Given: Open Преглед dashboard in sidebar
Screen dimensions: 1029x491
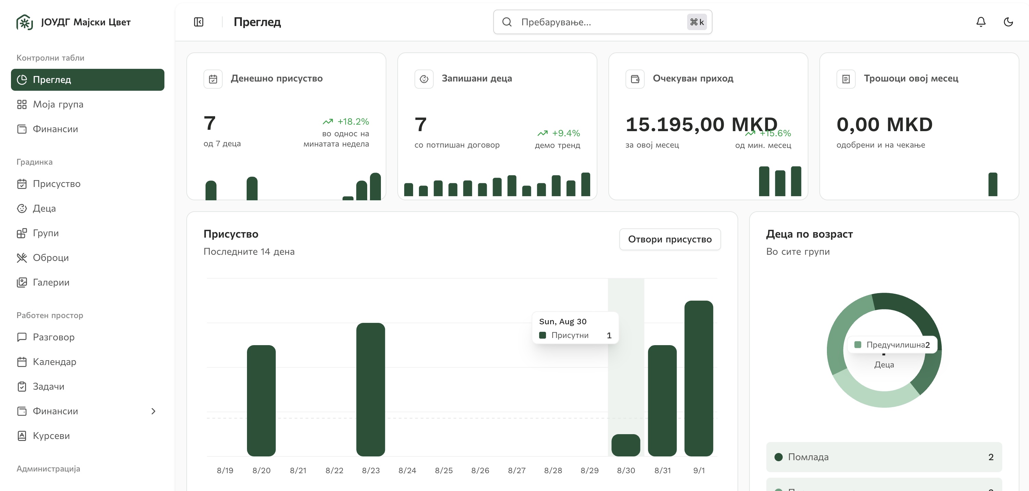Looking at the screenshot, I should 87,79.
